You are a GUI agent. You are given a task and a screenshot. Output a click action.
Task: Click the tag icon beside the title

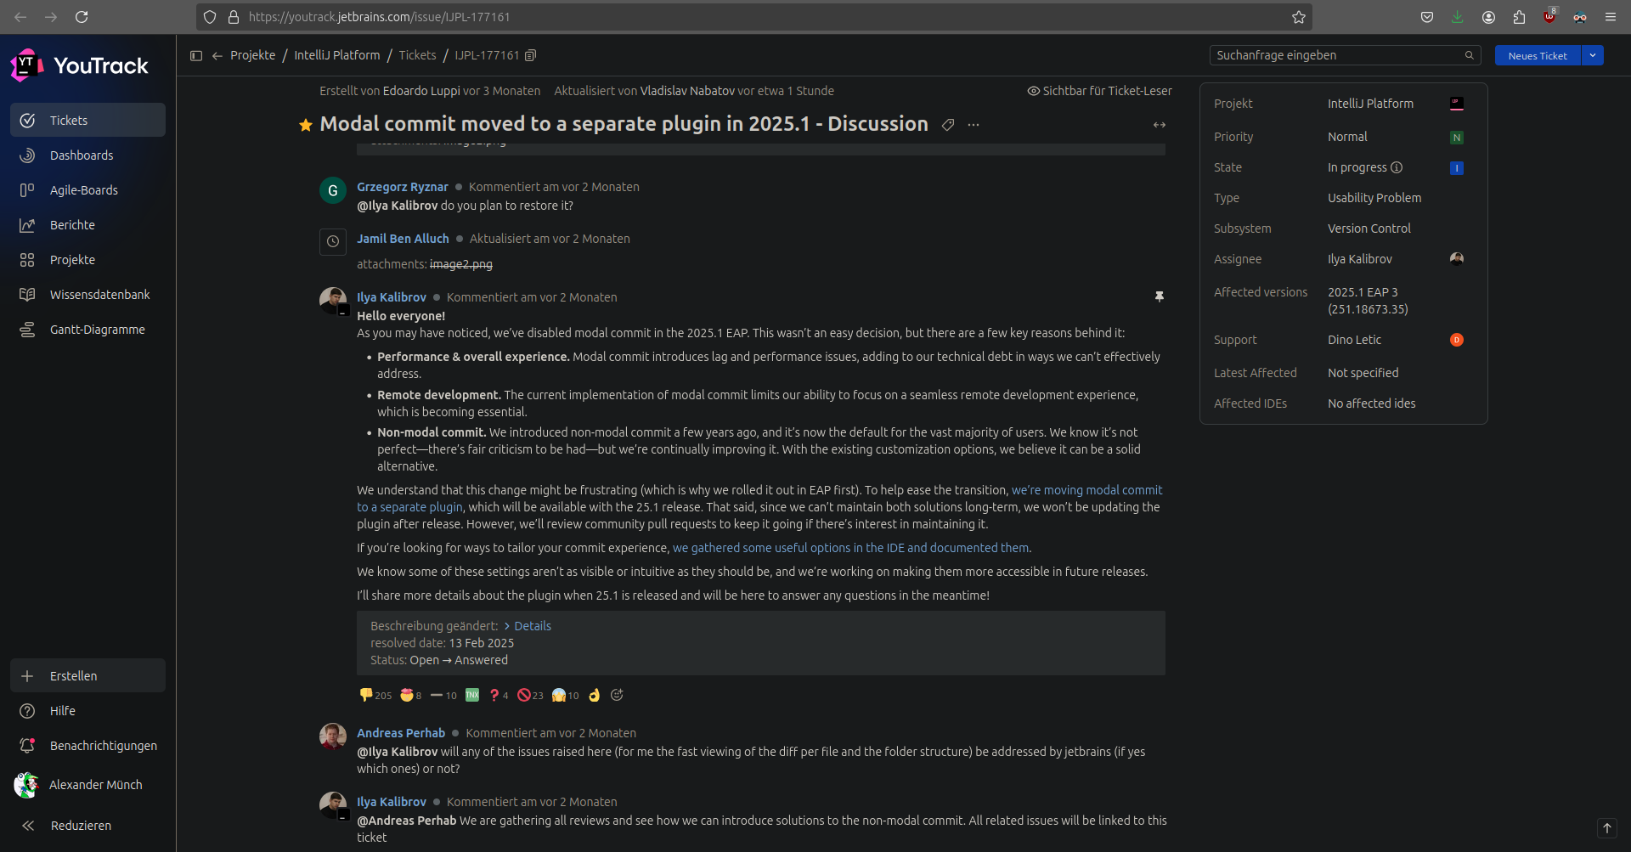tap(948, 125)
